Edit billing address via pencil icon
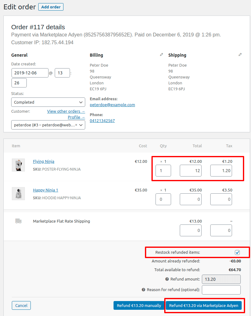251x316 pixels. point(161,54)
